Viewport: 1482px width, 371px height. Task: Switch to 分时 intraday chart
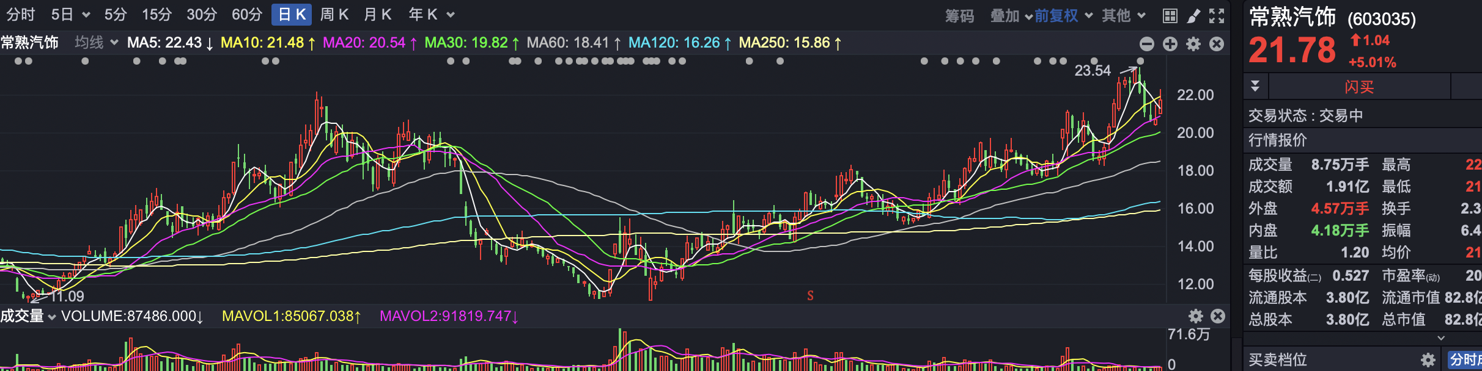coord(21,15)
